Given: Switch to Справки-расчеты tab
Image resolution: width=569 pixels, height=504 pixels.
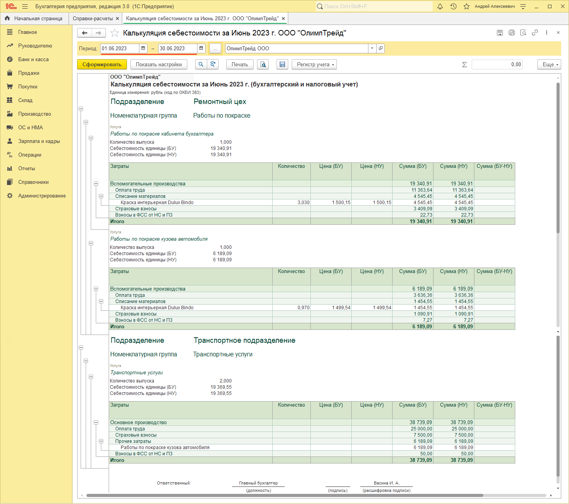Looking at the screenshot, I should (x=93, y=18).
